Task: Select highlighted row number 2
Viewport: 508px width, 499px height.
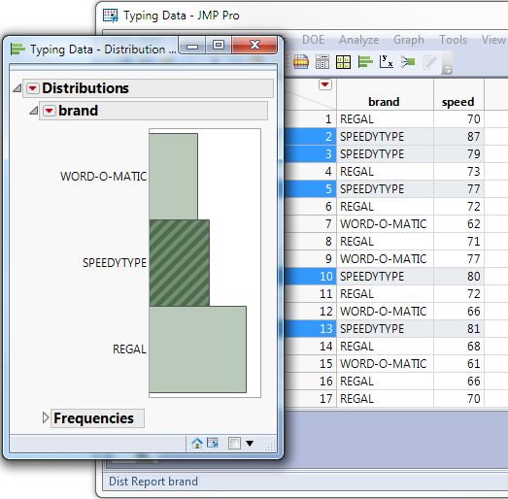Action: pyautogui.click(x=311, y=137)
